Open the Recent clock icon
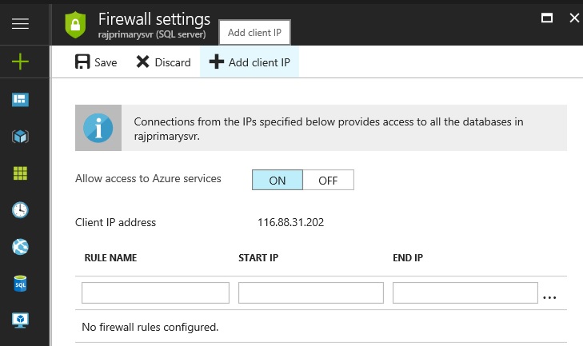Viewport: 583px width, 346px height. click(21, 210)
